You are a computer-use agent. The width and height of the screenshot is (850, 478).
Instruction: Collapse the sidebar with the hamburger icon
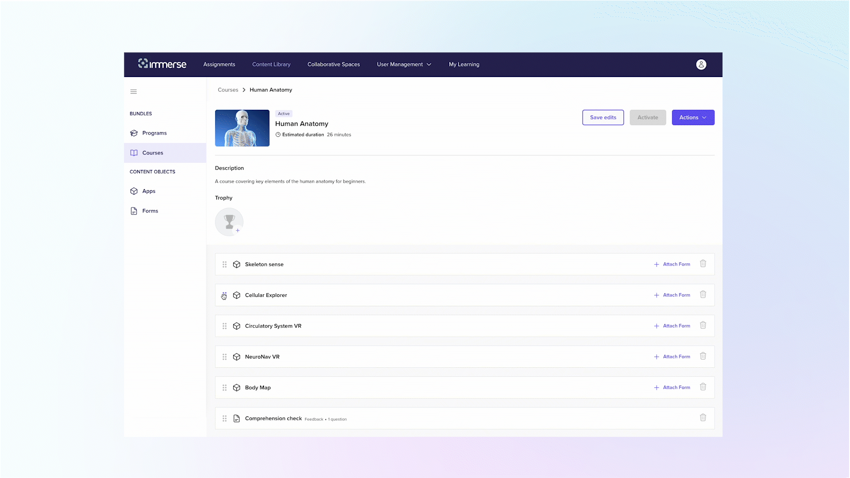pyautogui.click(x=134, y=92)
